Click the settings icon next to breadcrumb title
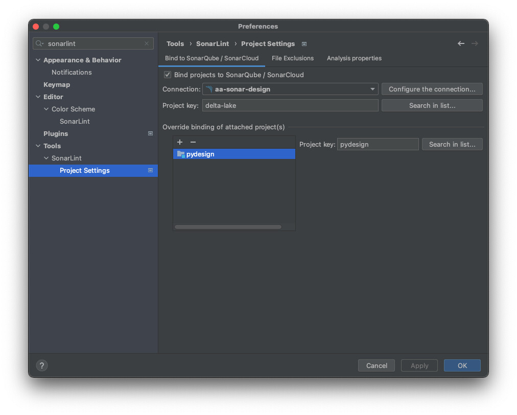The image size is (517, 415). coord(304,44)
